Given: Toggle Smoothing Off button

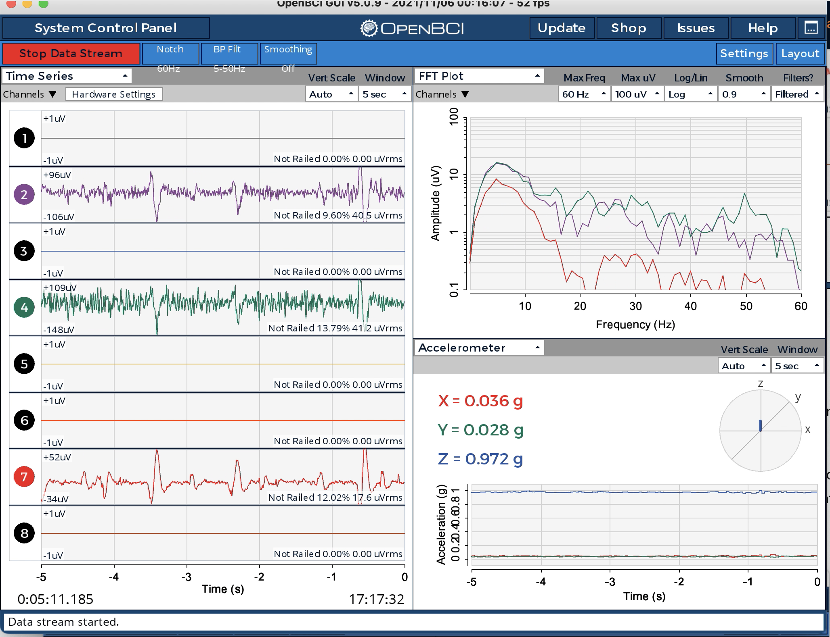Looking at the screenshot, I should [x=288, y=54].
